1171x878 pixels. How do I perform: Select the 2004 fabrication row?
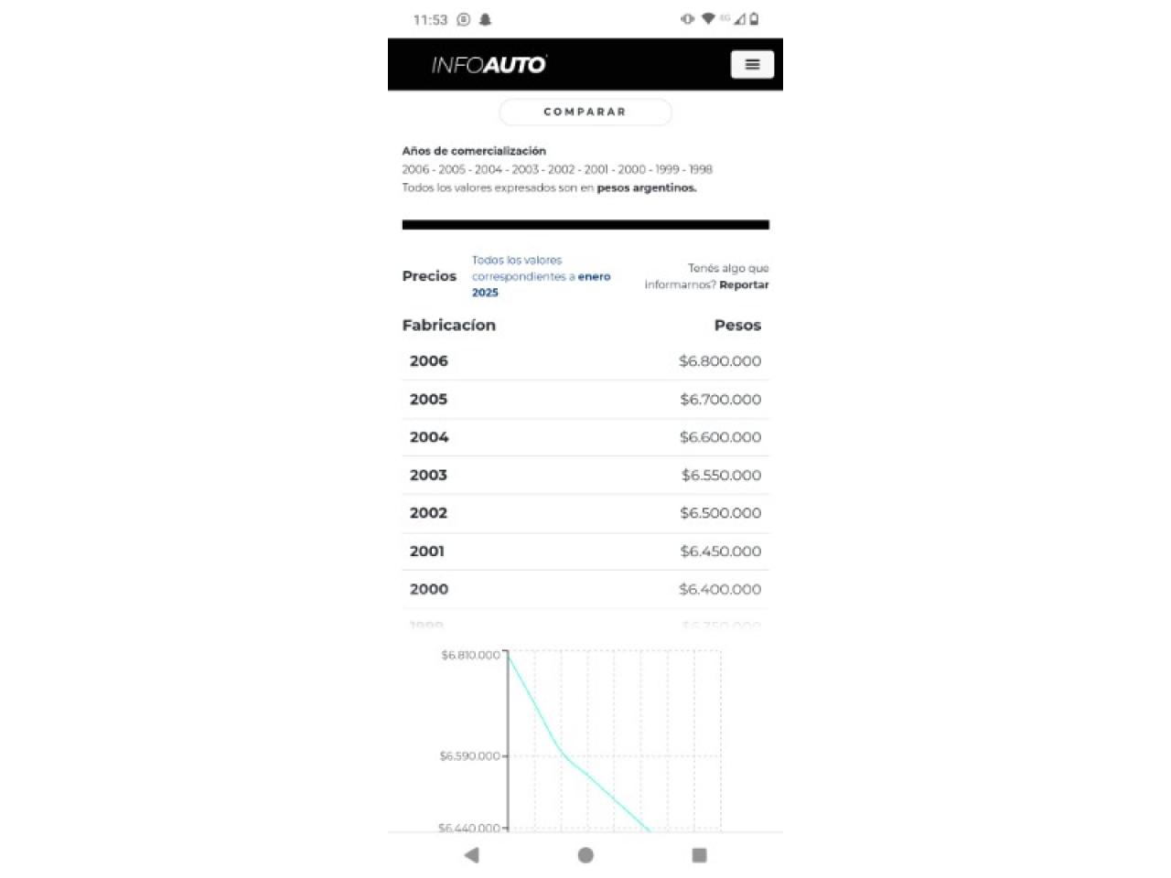pos(585,437)
